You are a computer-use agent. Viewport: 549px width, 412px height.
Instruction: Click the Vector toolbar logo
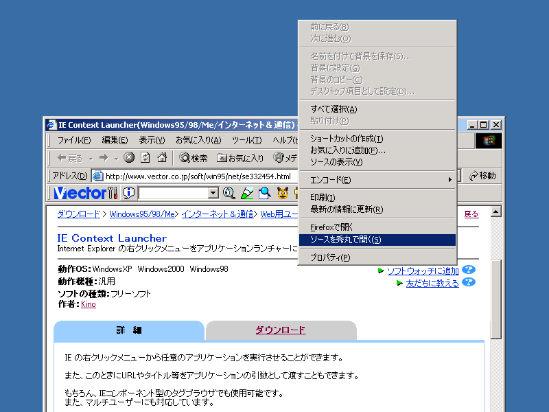(80, 193)
